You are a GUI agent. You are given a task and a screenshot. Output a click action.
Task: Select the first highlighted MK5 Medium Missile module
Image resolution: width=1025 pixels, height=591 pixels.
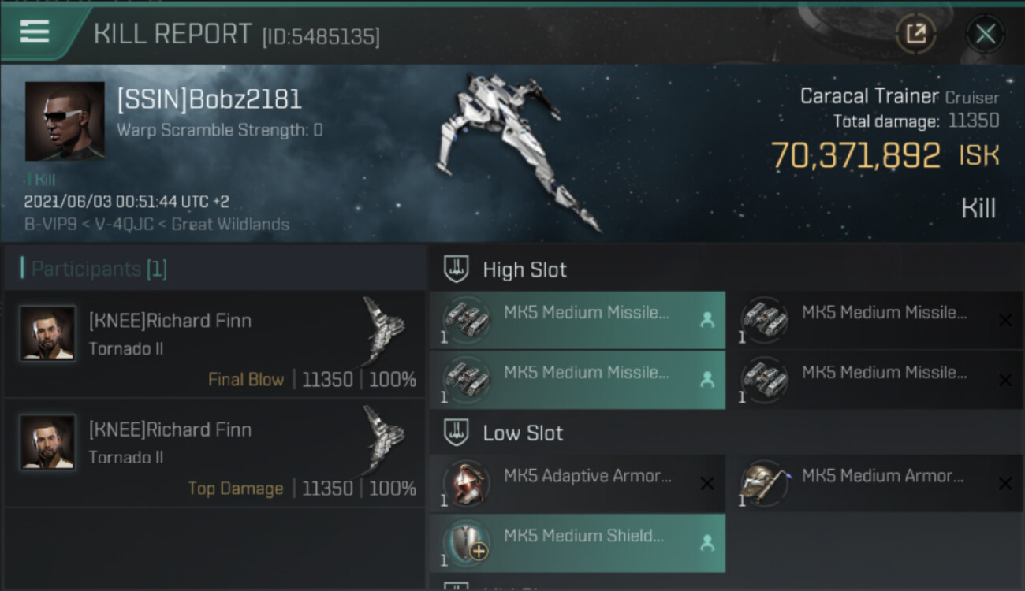(577, 320)
